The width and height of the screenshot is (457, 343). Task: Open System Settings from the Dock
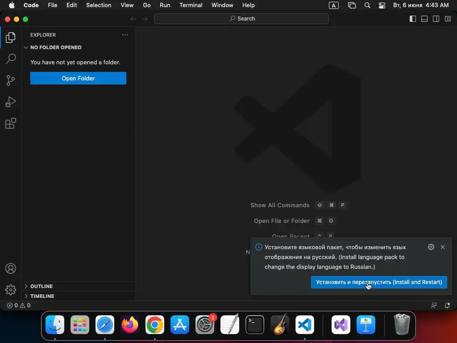[205, 325]
